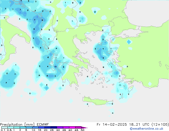This screenshot has height=131, width=169.
Task: Click the '0.5' legend scale label
Action: (x=9, y=130)
